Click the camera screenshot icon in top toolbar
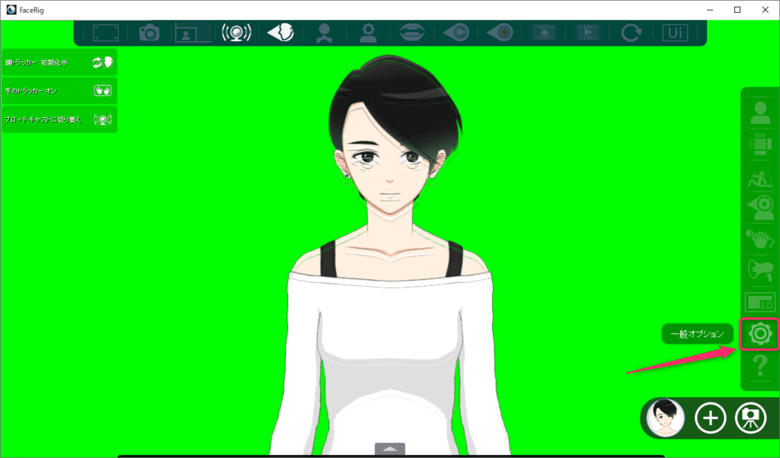Image resolution: width=780 pixels, height=458 pixels. [x=149, y=33]
